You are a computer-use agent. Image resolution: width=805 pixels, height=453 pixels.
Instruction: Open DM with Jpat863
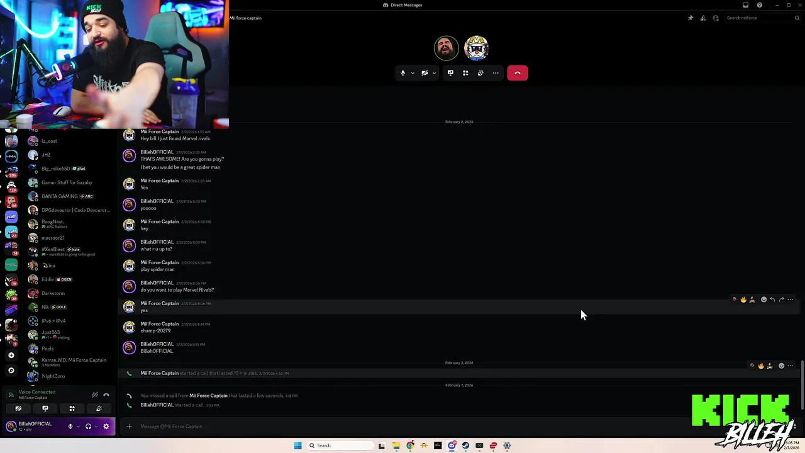69,335
